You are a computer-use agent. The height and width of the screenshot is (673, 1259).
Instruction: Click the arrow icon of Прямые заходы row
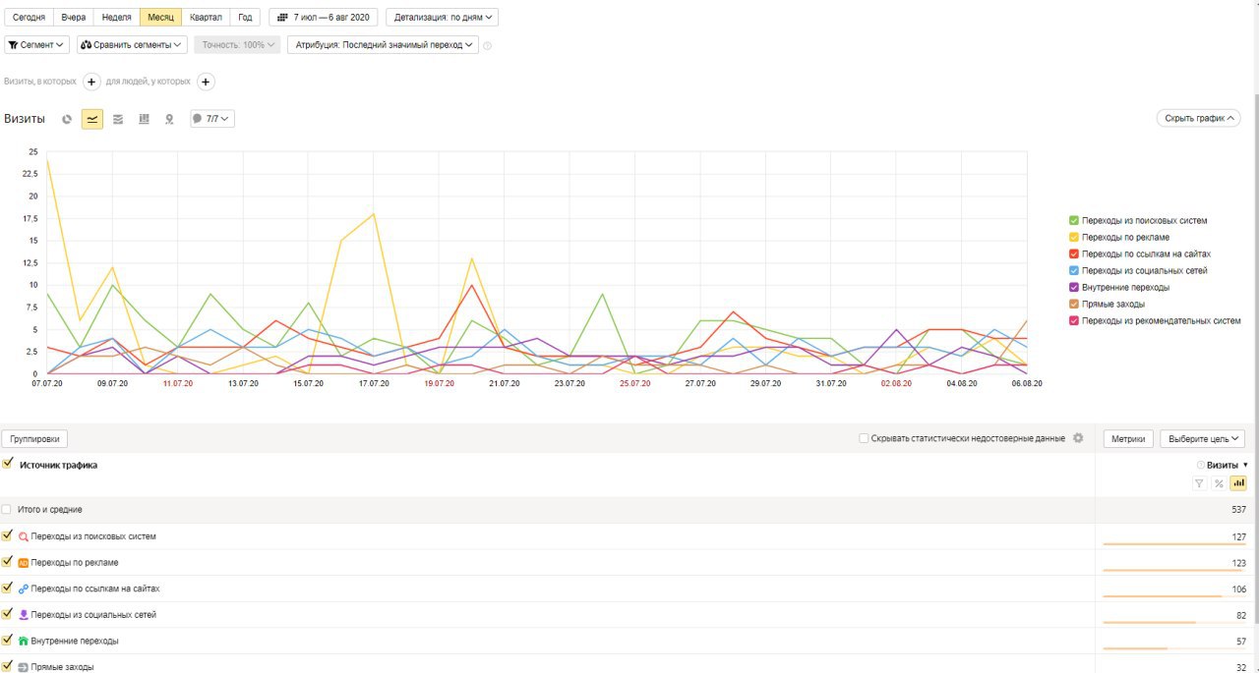(x=24, y=667)
